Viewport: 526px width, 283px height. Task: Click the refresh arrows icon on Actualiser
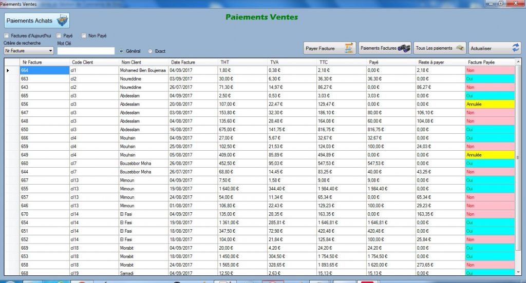(515, 48)
